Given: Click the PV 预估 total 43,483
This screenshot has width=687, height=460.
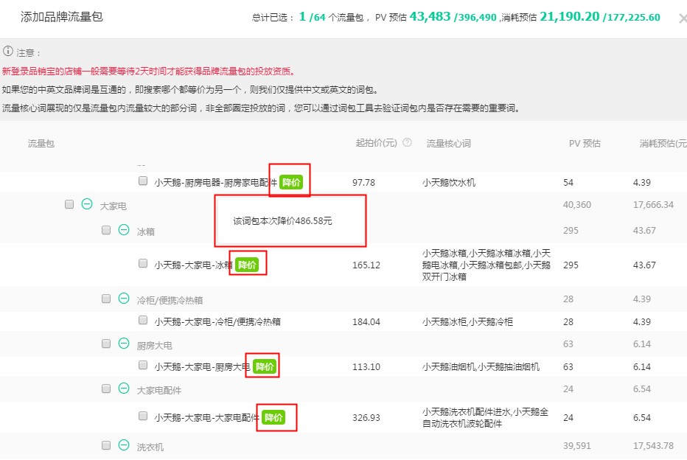Looking at the screenshot, I should (x=430, y=17).
